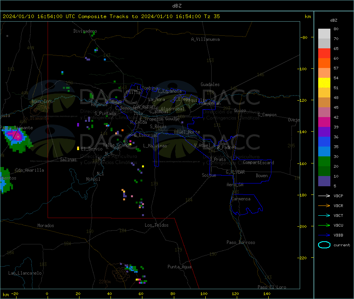Click the J_Prats map label
The height and width of the screenshot is (299, 354).
[218, 160]
